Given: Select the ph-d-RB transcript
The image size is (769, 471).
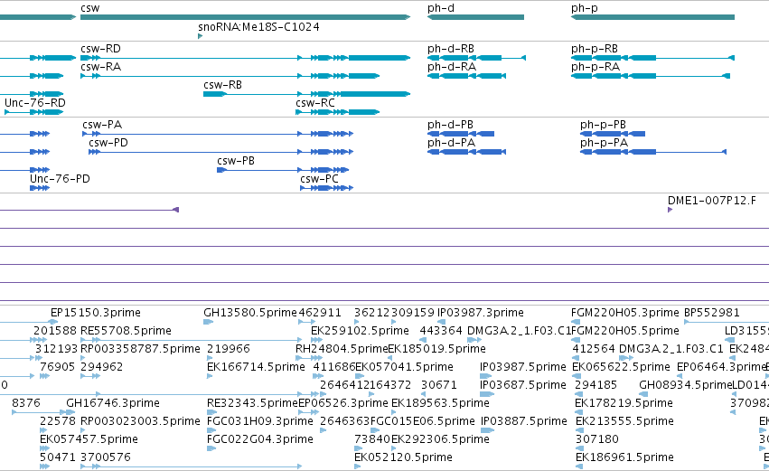Looking at the screenshot, I should (x=477, y=58).
